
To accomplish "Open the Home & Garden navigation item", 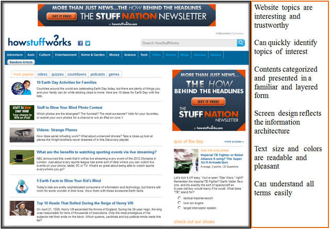I will point(93,55).
